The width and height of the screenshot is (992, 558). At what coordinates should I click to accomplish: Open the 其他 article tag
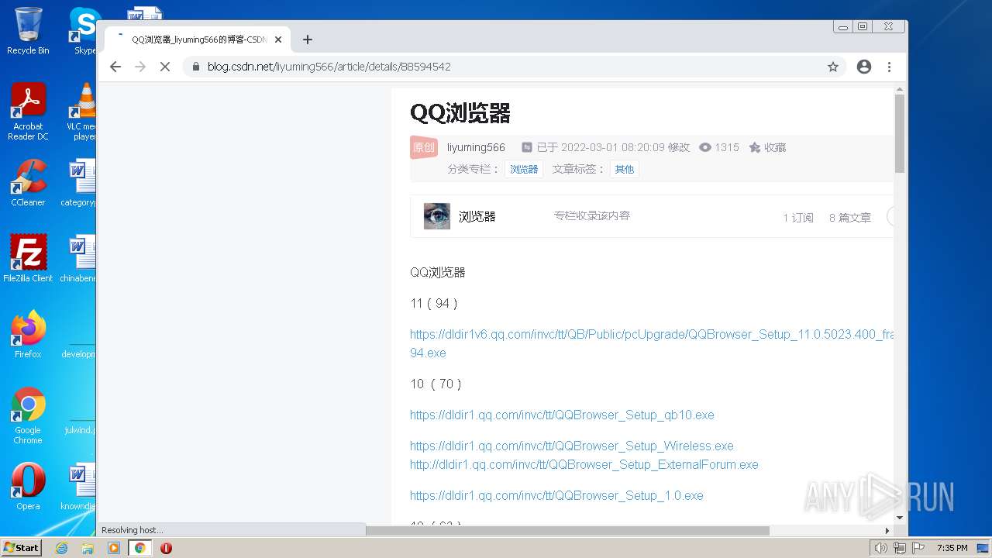tap(624, 169)
